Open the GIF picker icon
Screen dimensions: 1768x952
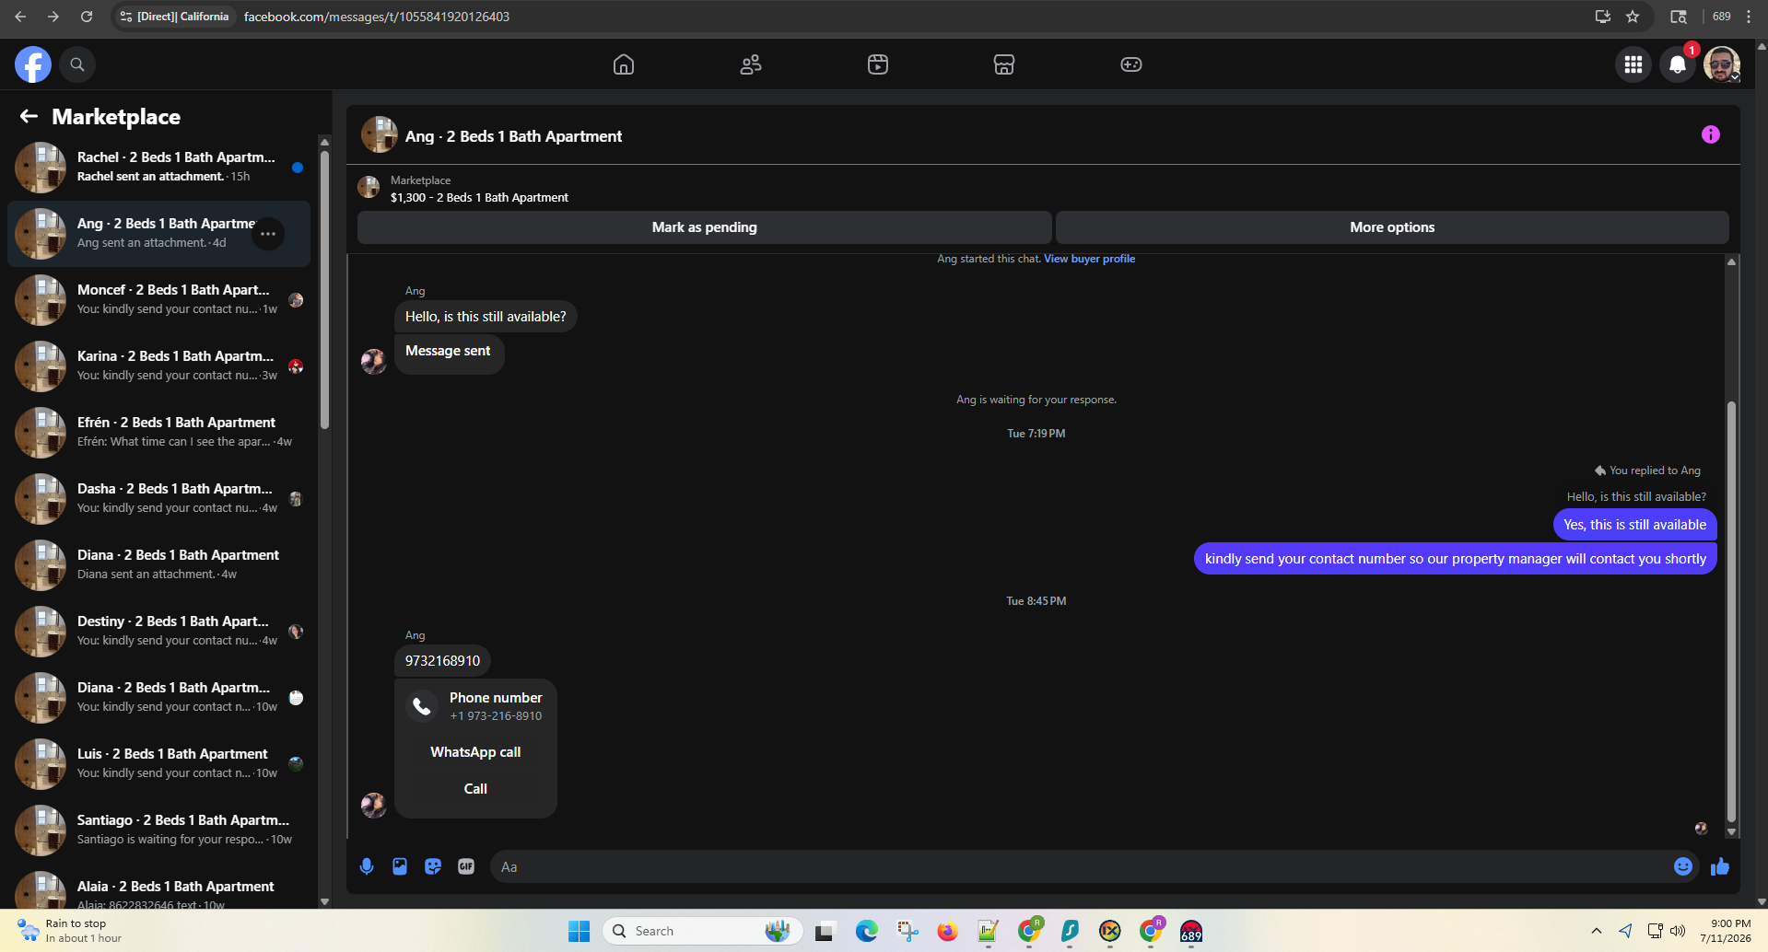point(466,866)
